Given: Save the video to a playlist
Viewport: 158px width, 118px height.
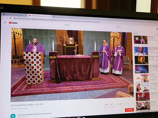Looking at the screenshot, I should click(x=127, y=104).
